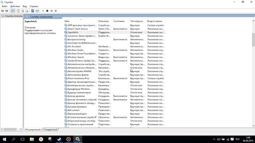Select the Агент политики IPsec service row
This screenshot has height=143, width=255.
tap(115, 79)
